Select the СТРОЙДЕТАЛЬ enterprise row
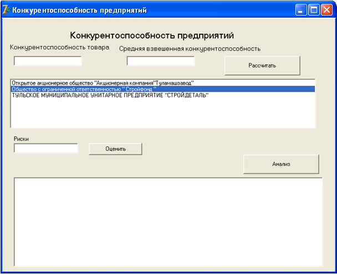The image size is (337, 274). point(163,95)
